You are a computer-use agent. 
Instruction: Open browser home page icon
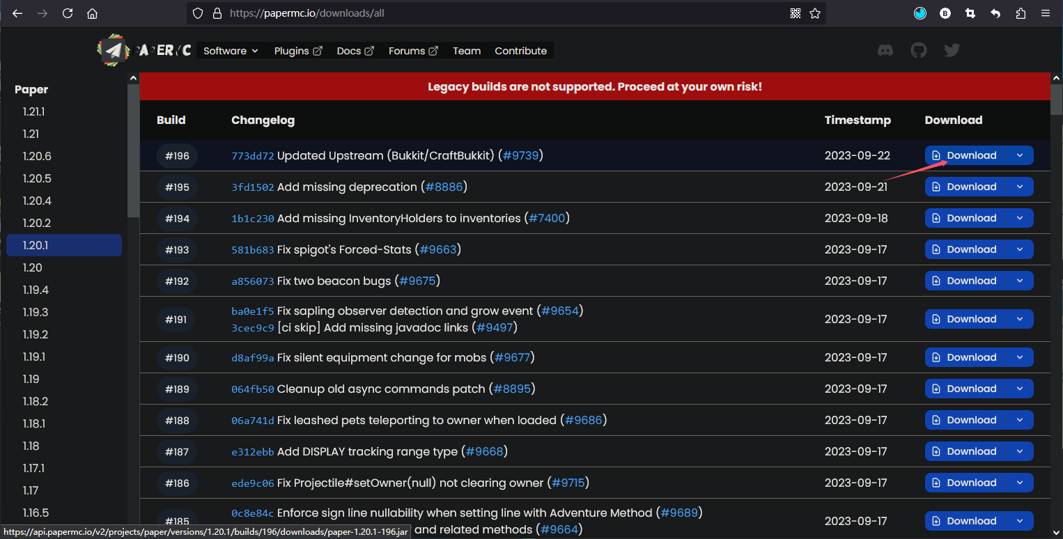[92, 13]
